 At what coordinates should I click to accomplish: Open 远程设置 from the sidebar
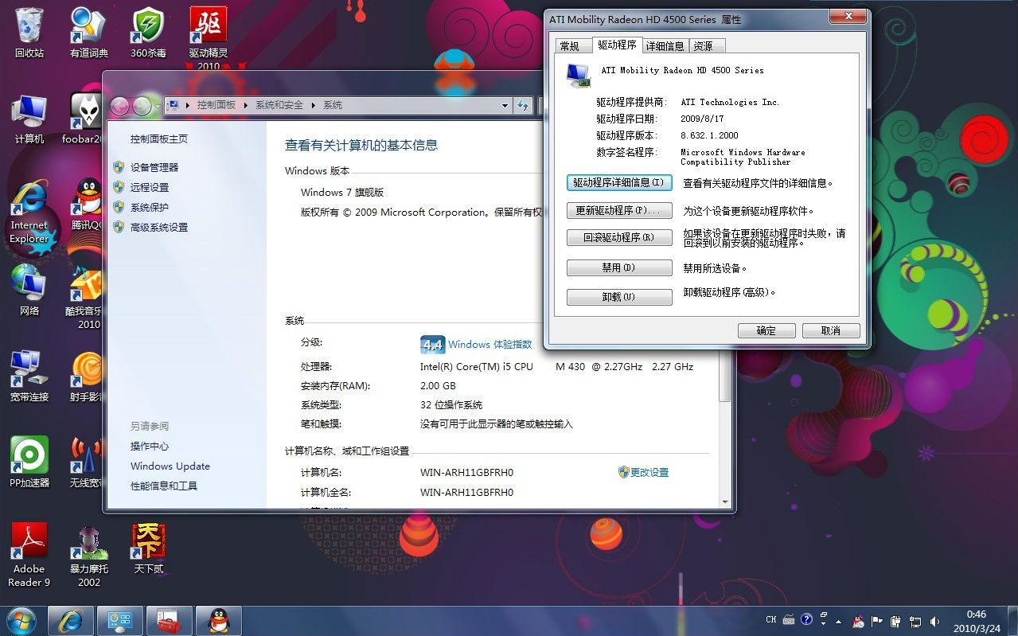pyautogui.click(x=150, y=187)
